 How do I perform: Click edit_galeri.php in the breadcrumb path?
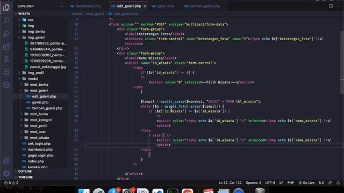[x=126, y=14]
